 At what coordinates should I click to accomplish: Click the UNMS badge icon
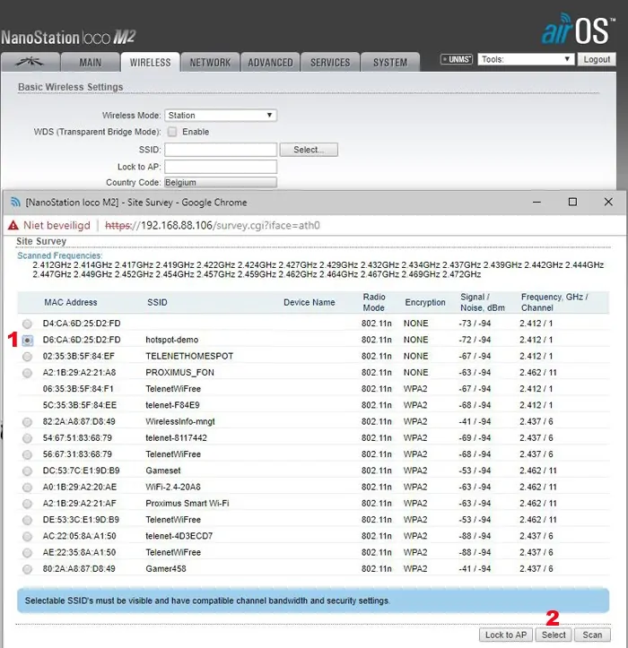[x=456, y=60]
